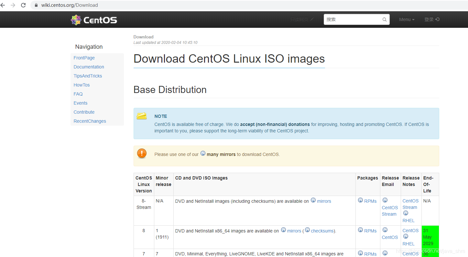
Task: Click globe icon before 'many mirrors'
Action: point(203,153)
